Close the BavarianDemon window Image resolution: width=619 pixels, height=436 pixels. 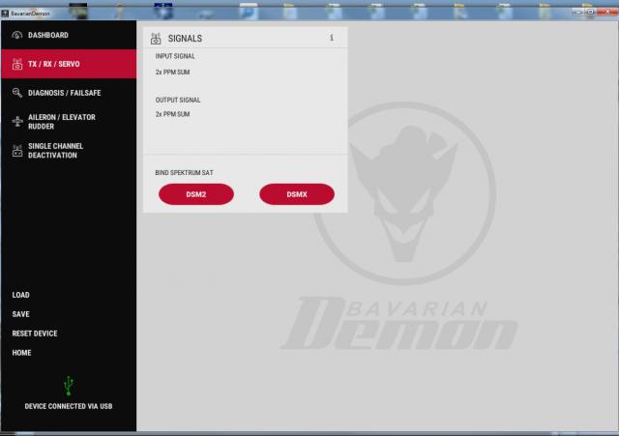607,12
